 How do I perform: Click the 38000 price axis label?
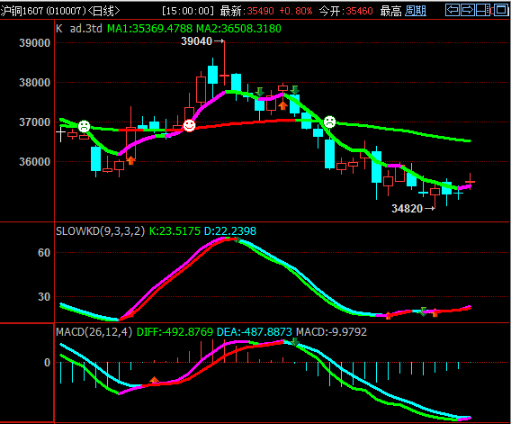pos(34,83)
